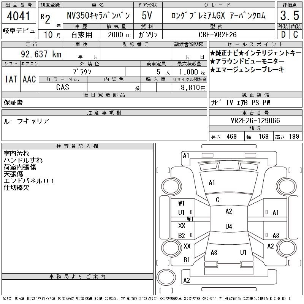This screenshot has height=304, width=304.
Task: Click the exterior grade D cell
Action: point(283,34)
